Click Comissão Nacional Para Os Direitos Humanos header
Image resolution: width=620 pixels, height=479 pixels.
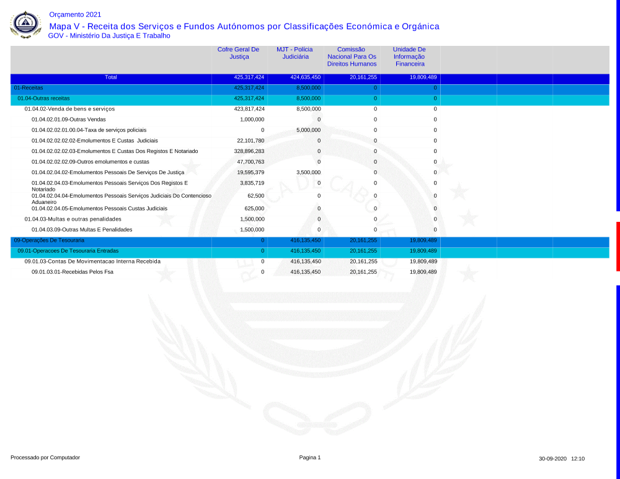pos(352,56)
